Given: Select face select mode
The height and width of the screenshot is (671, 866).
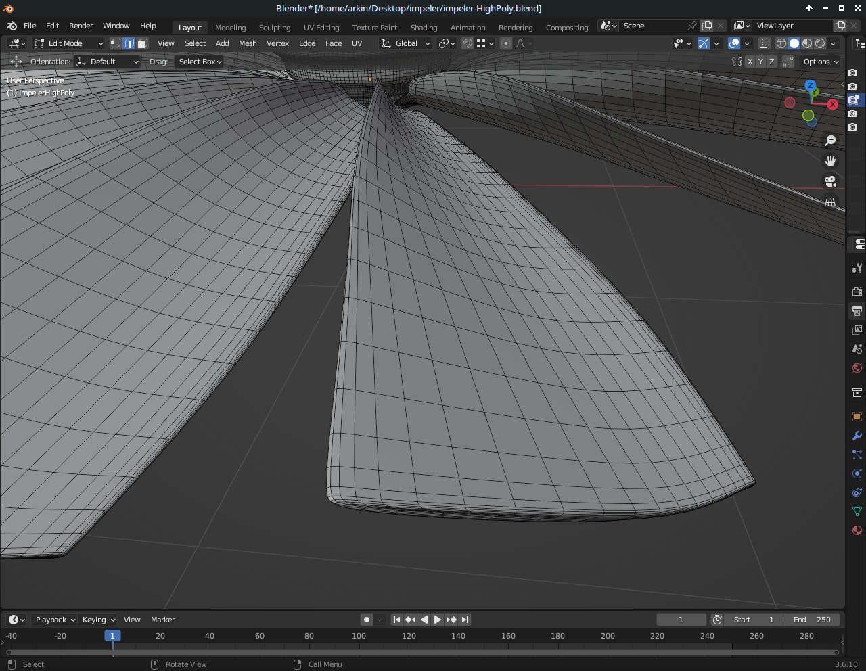Looking at the screenshot, I should point(143,43).
